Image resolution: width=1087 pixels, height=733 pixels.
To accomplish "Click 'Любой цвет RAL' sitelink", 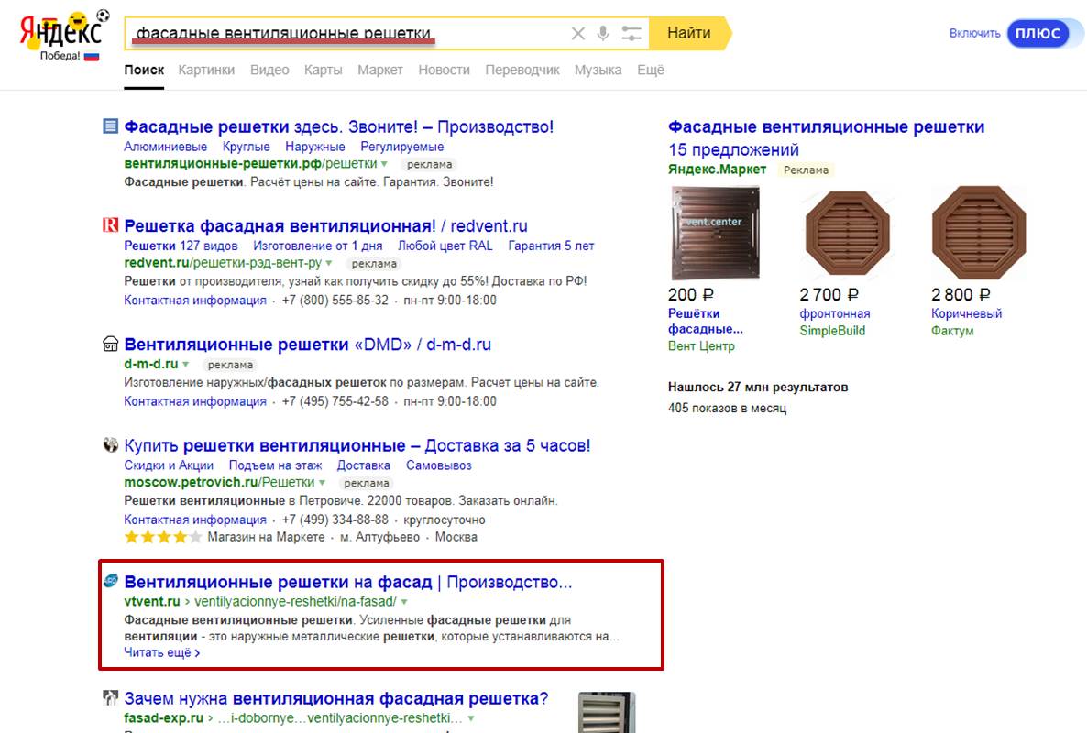I will pyautogui.click(x=445, y=246).
